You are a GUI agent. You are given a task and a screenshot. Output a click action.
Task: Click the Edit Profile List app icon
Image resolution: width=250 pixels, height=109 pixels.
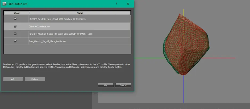pyautogui.click(x=5, y=4)
